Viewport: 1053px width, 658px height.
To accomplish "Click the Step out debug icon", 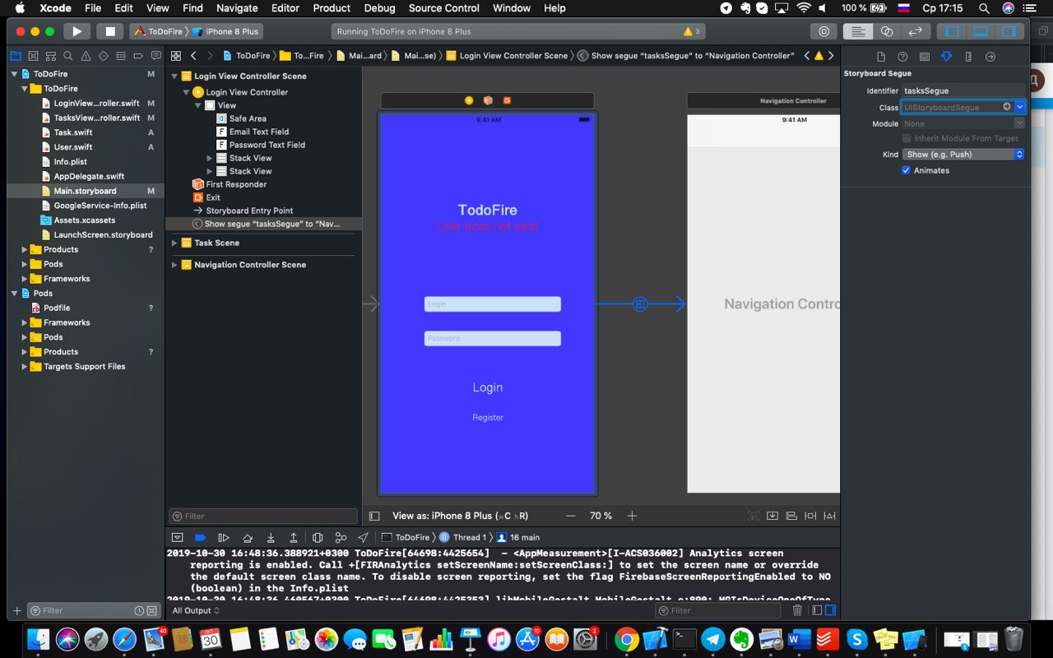I will point(294,537).
